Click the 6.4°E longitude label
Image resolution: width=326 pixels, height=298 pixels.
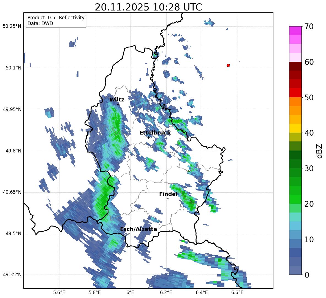click(202, 292)
